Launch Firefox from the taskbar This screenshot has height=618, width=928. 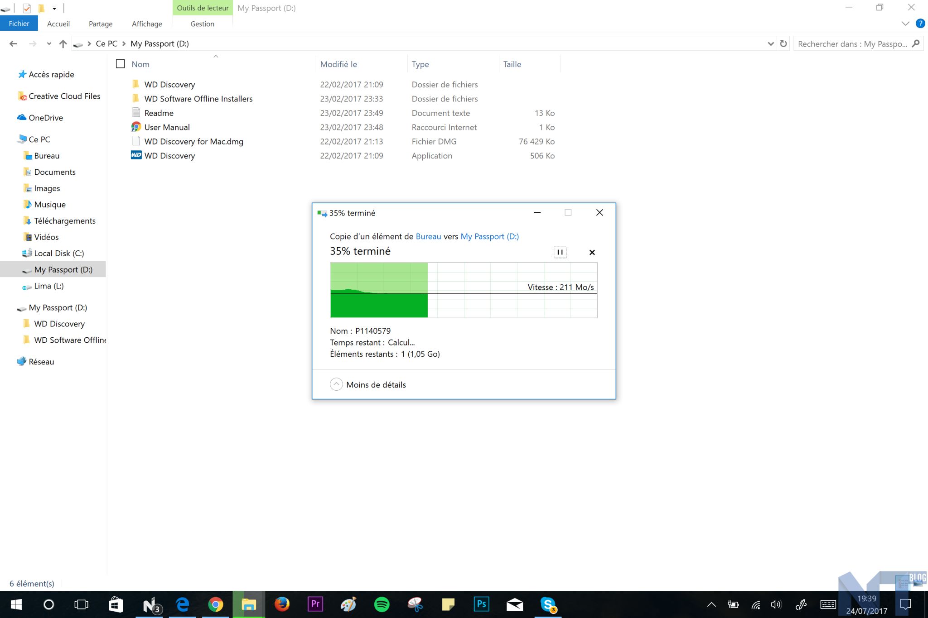point(282,604)
